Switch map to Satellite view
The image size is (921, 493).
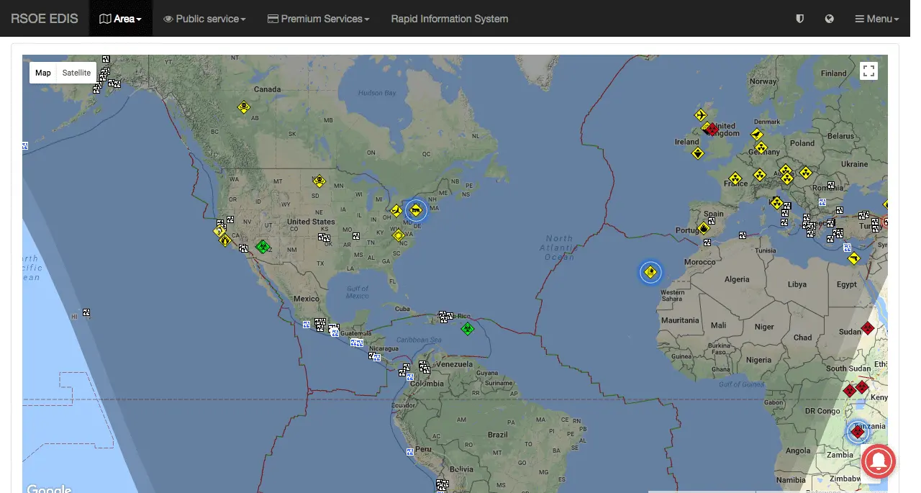76,73
